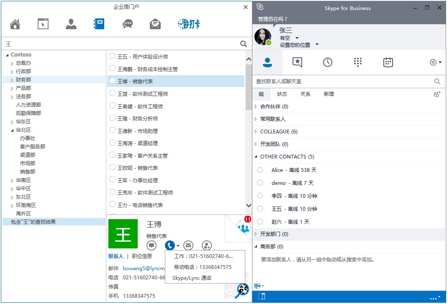Click the portal search field containing 王
Screen dimensions: 447x304
click(121, 43)
